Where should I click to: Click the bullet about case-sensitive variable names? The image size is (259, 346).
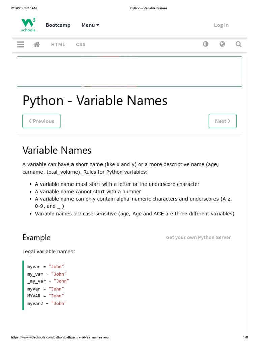click(135, 214)
